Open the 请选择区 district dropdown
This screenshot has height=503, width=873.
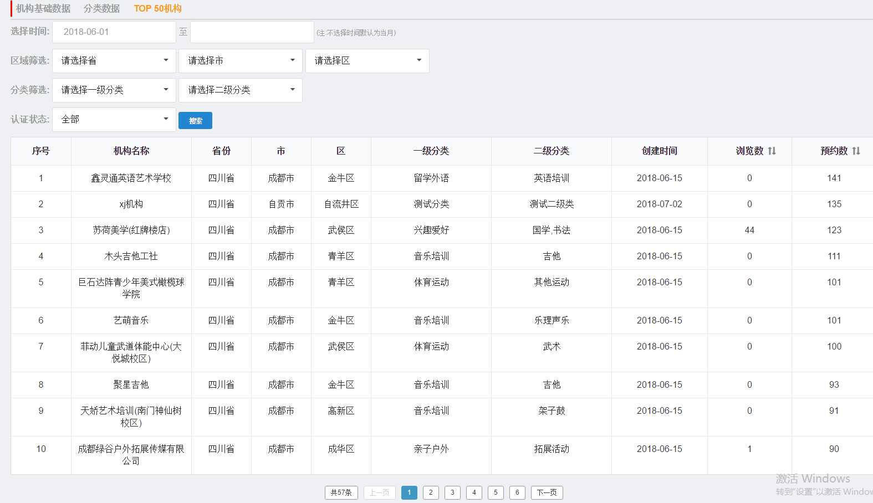click(x=367, y=61)
